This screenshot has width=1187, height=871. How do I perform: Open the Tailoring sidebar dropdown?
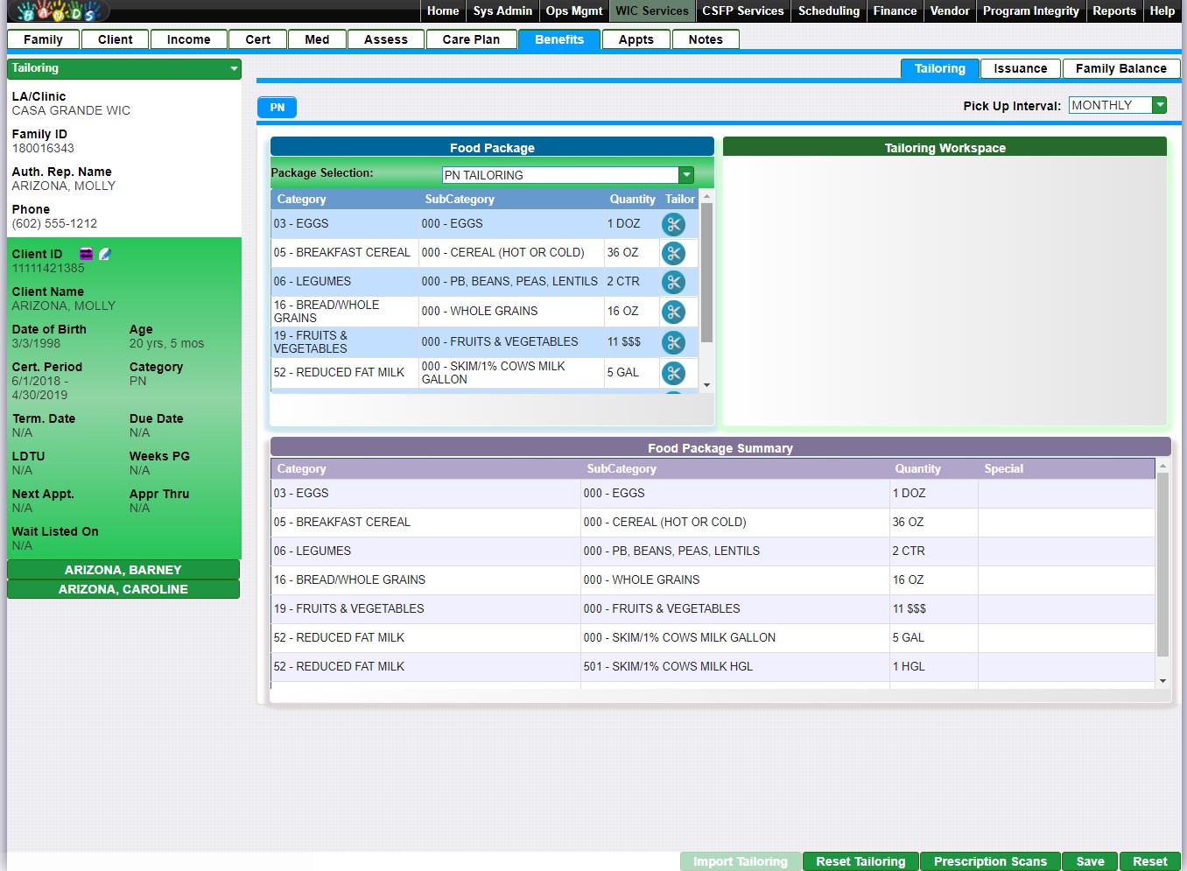pos(234,68)
